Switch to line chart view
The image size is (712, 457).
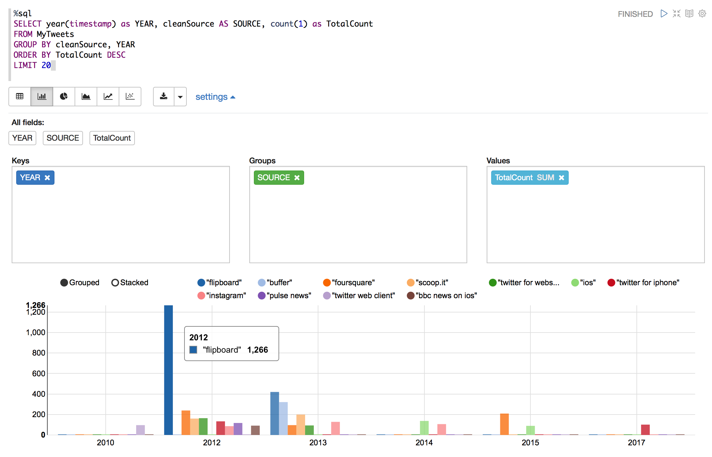108,97
